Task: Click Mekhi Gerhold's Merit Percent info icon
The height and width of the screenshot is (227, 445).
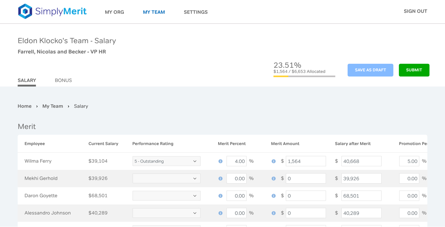Action: pos(220,179)
